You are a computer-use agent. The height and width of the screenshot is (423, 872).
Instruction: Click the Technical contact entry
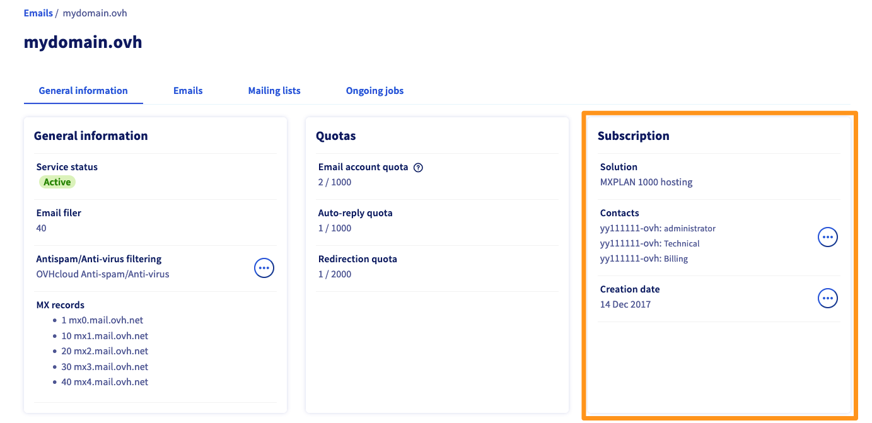(649, 244)
